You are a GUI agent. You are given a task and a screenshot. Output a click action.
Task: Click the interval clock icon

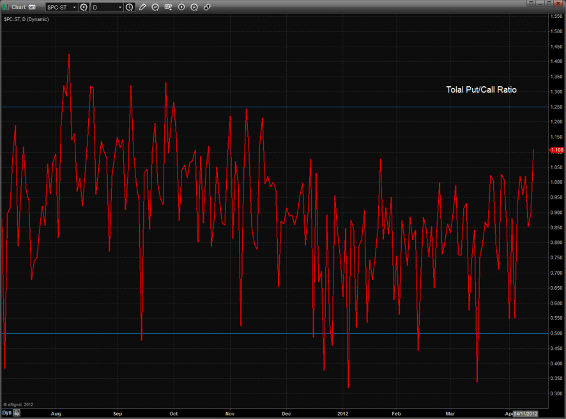tap(130, 7)
